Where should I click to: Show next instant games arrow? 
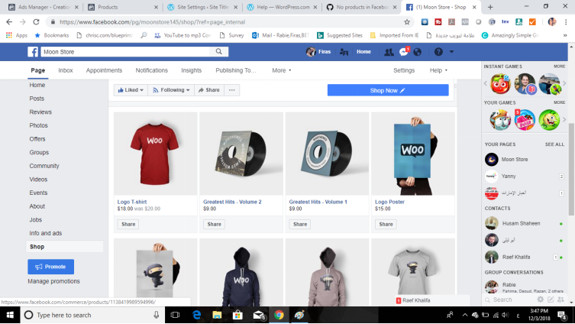[564, 83]
